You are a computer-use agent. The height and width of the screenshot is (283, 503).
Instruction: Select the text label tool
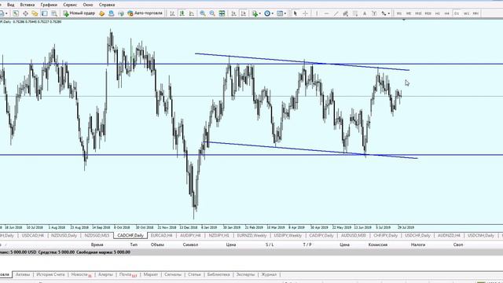pyautogui.click(x=374, y=13)
